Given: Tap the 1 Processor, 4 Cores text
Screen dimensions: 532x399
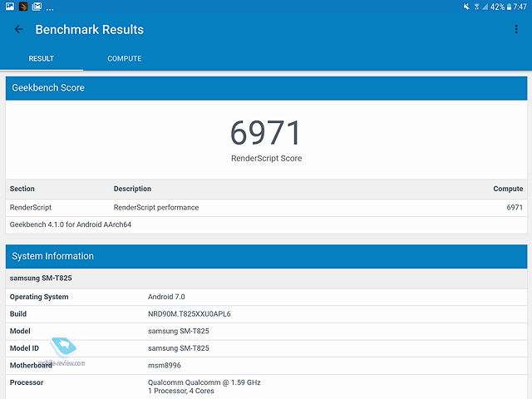Looking at the screenshot, I should (181, 391).
